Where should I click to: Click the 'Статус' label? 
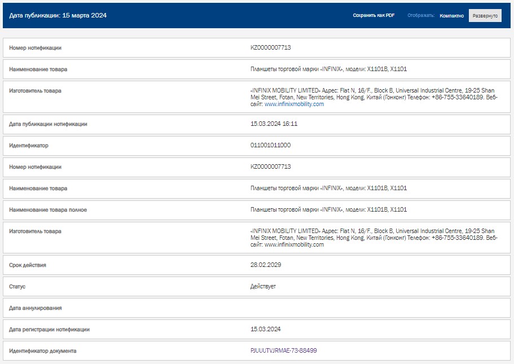click(x=17, y=286)
